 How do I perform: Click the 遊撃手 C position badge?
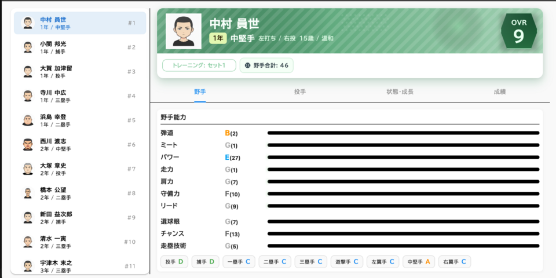[x=348, y=262]
